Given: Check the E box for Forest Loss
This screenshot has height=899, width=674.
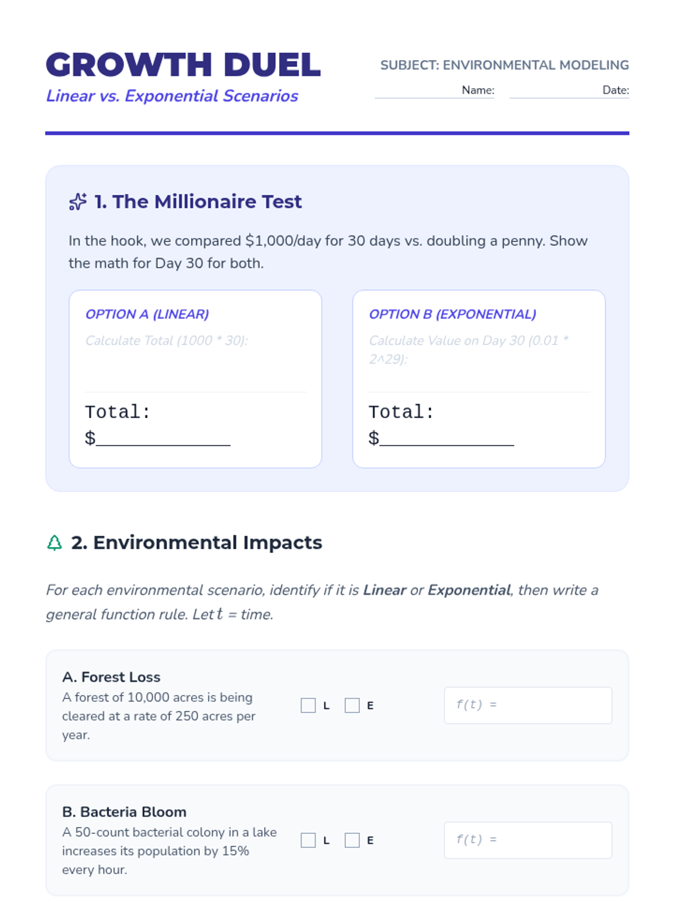Looking at the screenshot, I should [x=352, y=705].
